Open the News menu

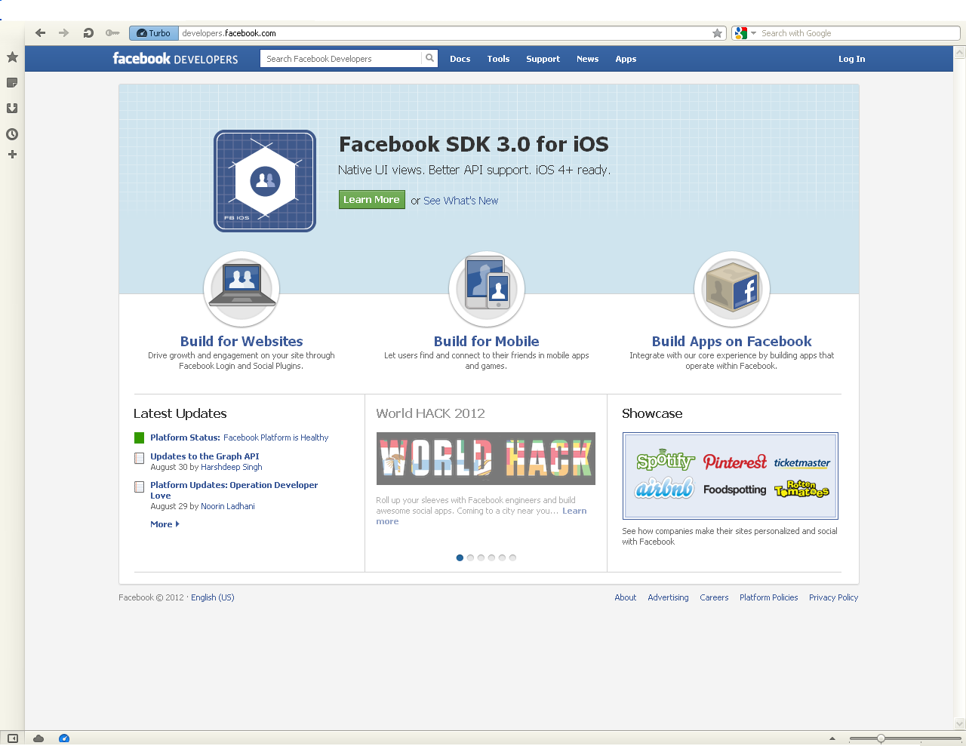pyautogui.click(x=588, y=59)
